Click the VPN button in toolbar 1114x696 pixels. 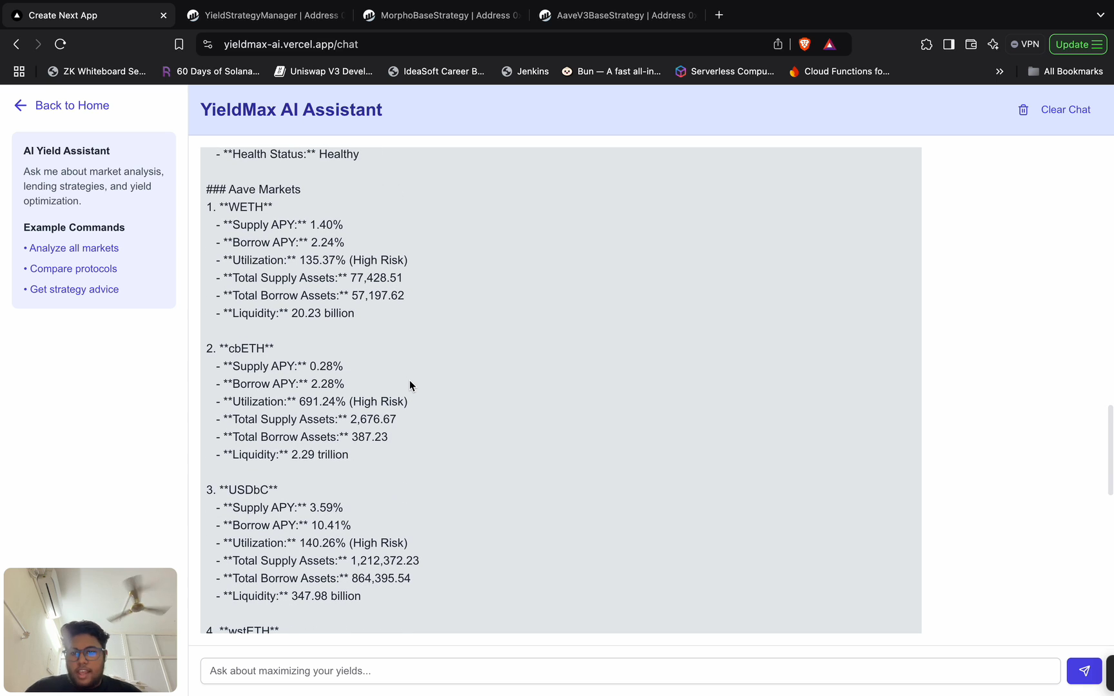tap(1025, 44)
